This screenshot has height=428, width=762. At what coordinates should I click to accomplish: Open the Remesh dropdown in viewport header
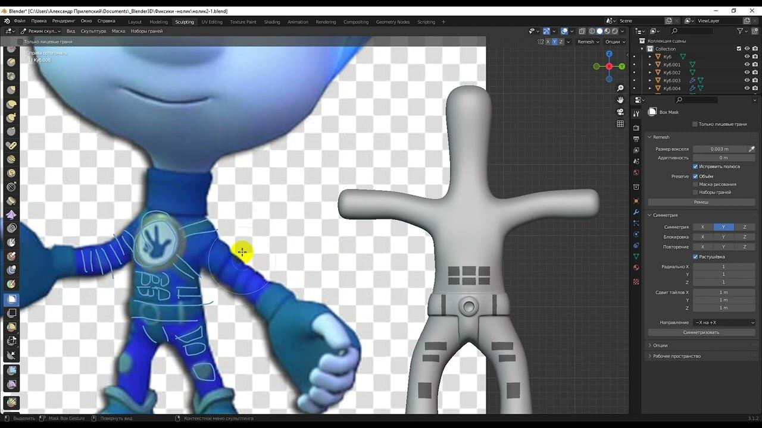588,42
